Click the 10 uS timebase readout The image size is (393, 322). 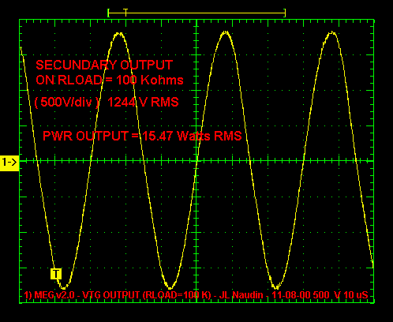(x=356, y=295)
